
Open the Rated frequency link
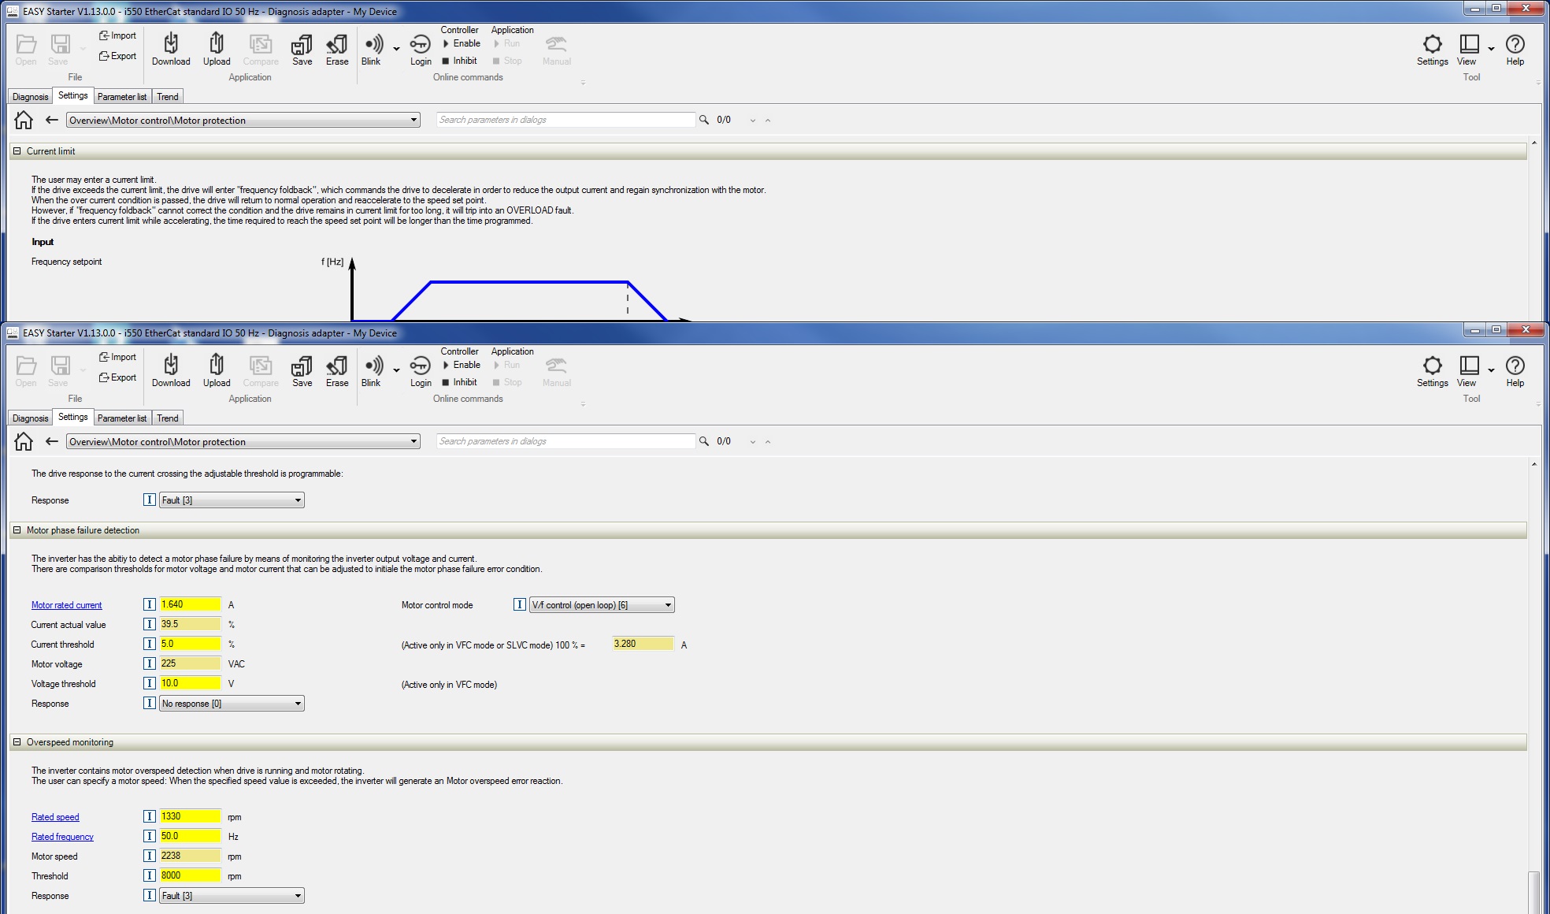62,837
